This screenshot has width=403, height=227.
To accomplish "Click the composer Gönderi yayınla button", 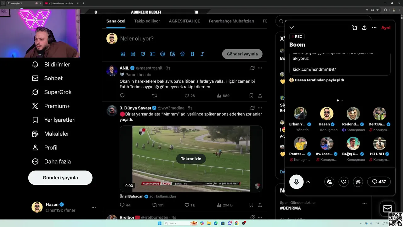I will 242,54.
